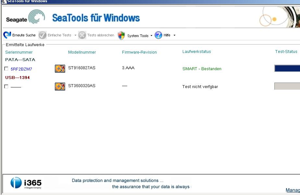Check the box for the USB drive row
Viewport: 300px width, 195px height.
coord(6,86)
